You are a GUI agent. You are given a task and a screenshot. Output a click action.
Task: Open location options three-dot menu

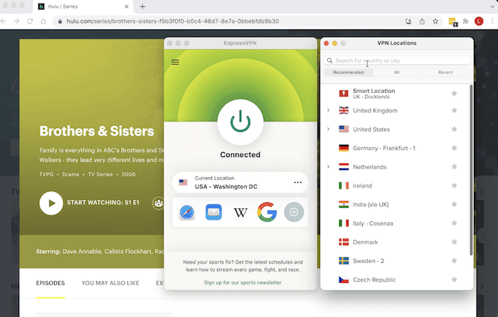point(297,183)
